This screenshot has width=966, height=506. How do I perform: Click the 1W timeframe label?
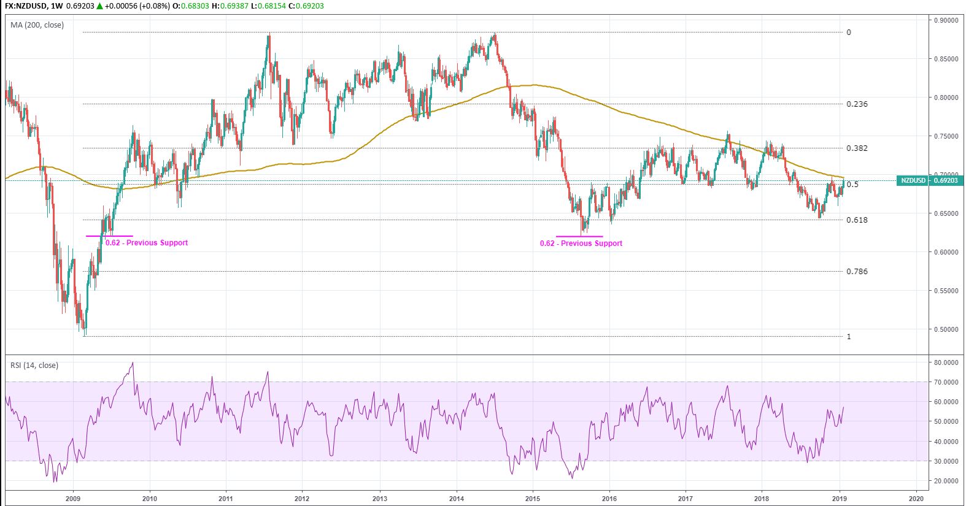(x=57, y=6)
